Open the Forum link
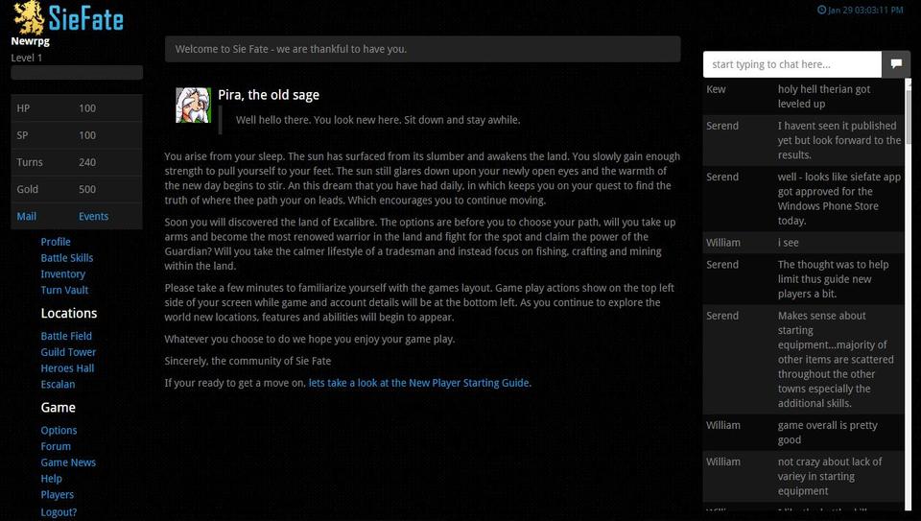Viewport: 921px width, 521px height. pyautogui.click(x=56, y=446)
